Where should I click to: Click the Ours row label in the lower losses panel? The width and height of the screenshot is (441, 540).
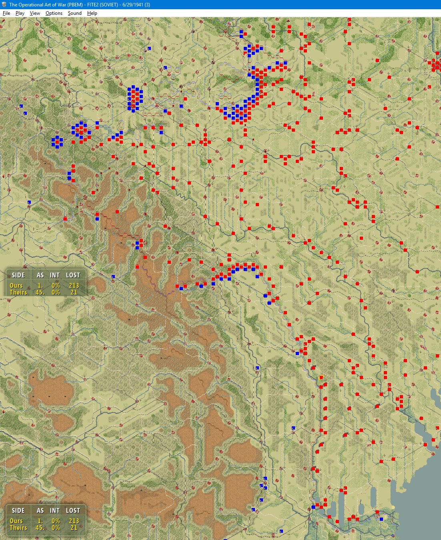pyautogui.click(x=16, y=521)
